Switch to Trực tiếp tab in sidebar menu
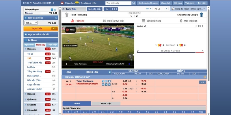 pyautogui.click(x=52, y=45)
